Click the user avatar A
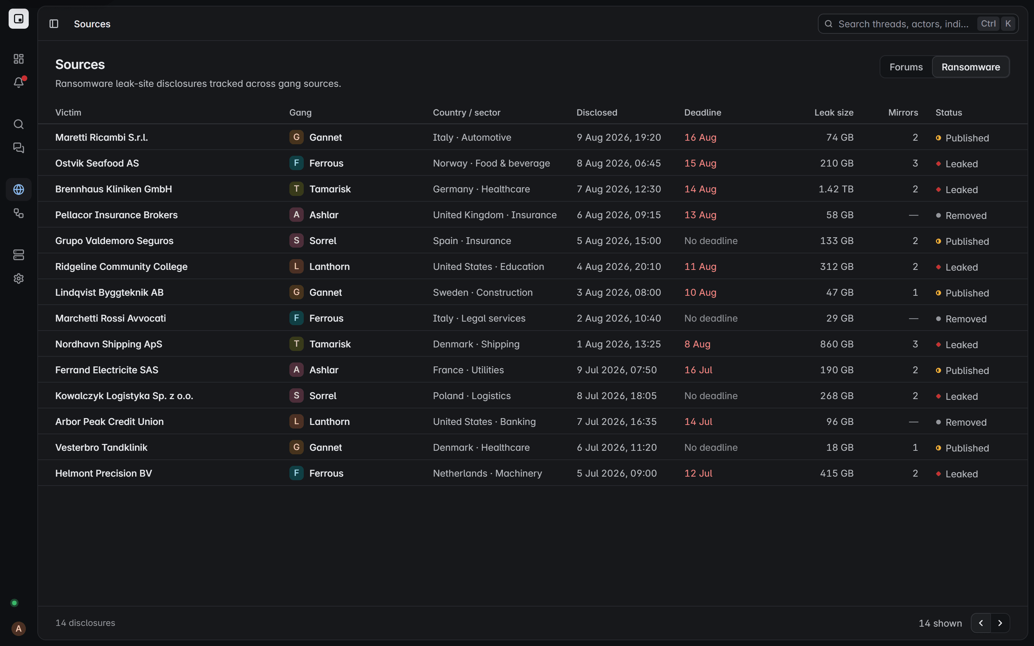Image resolution: width=1034 pixels, height=646 pixels. (18, 628)
